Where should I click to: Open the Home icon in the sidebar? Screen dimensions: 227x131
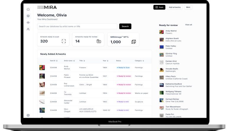click(28, 9)
